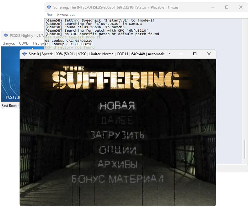Image resolution: width=251 pixels, height=208 pixels.
Task: Open the partially hidden Настройки menu
Action: [x=38, y=43]
